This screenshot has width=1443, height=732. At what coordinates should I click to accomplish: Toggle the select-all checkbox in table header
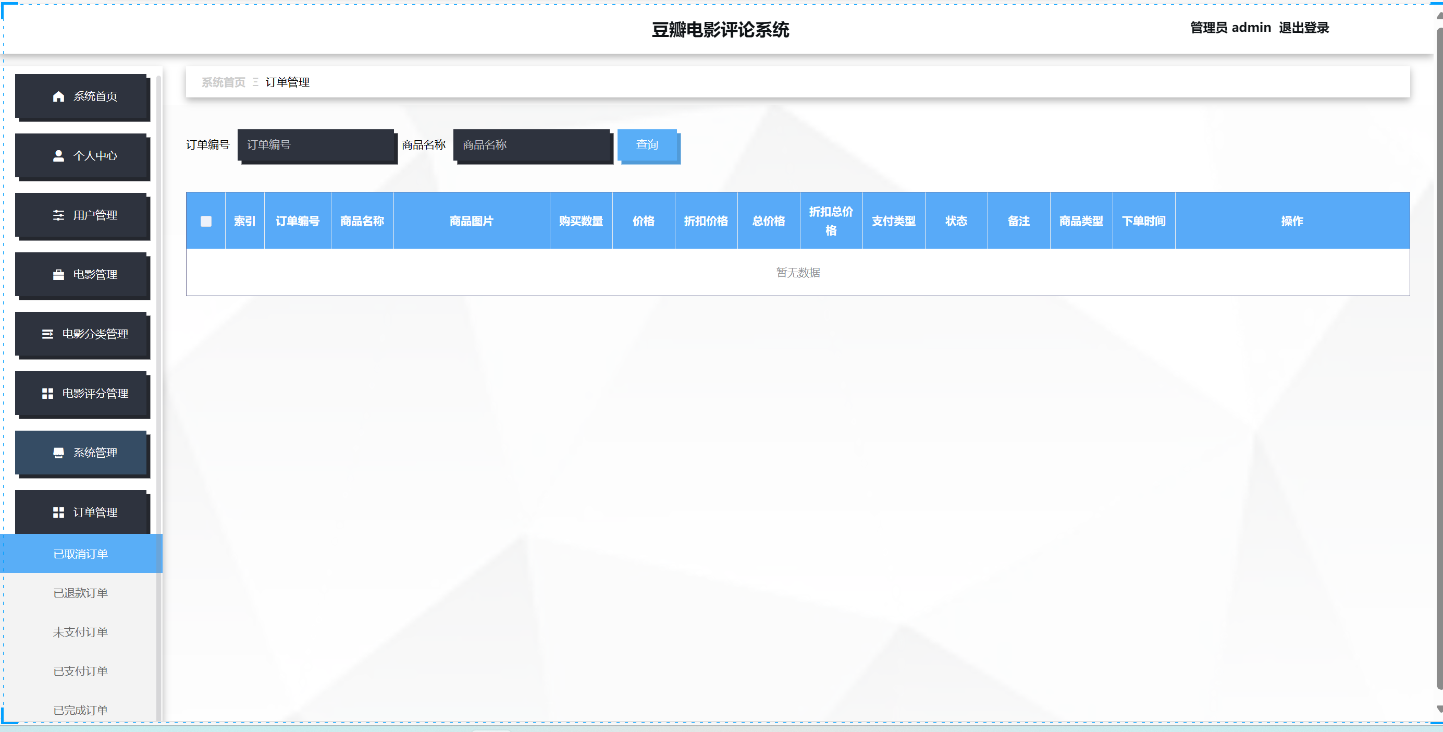click(205, 222)
